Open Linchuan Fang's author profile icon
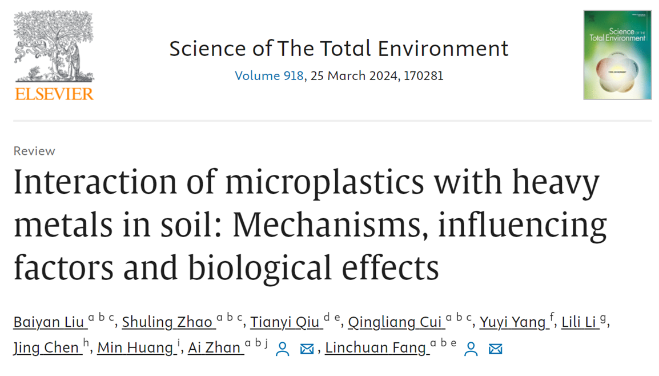Screen dimensions: 659x376 tap(471, 349)
